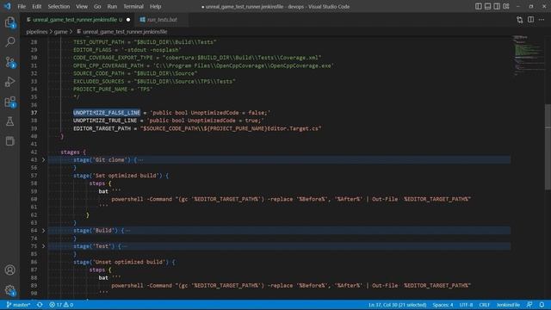Expand the folded 'Test' stage

click(44, 246)
